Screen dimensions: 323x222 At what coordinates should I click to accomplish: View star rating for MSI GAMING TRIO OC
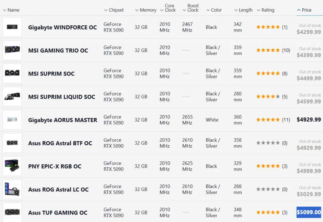coord(268,50)
